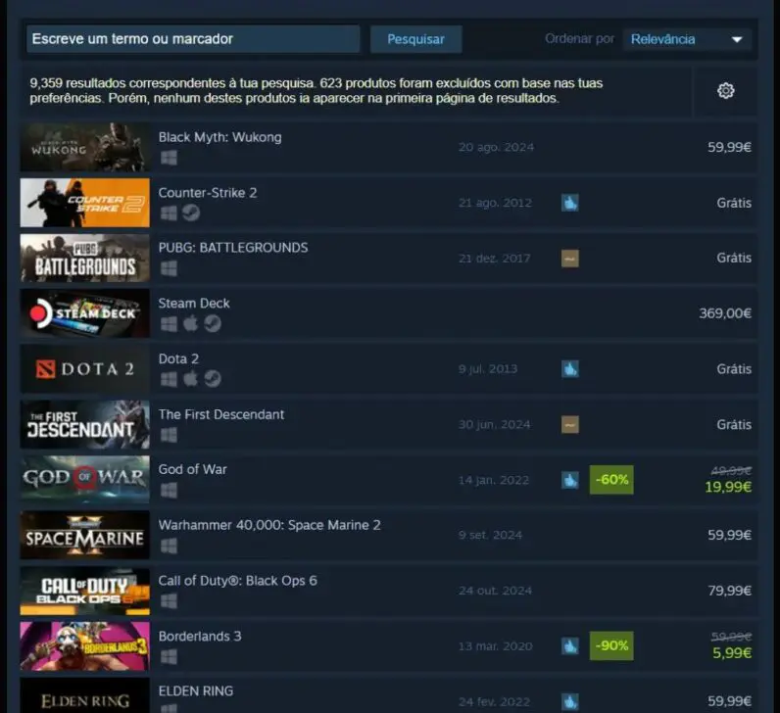Open the Dota 2 title link
780x713 pixels.
coord(178,359)
